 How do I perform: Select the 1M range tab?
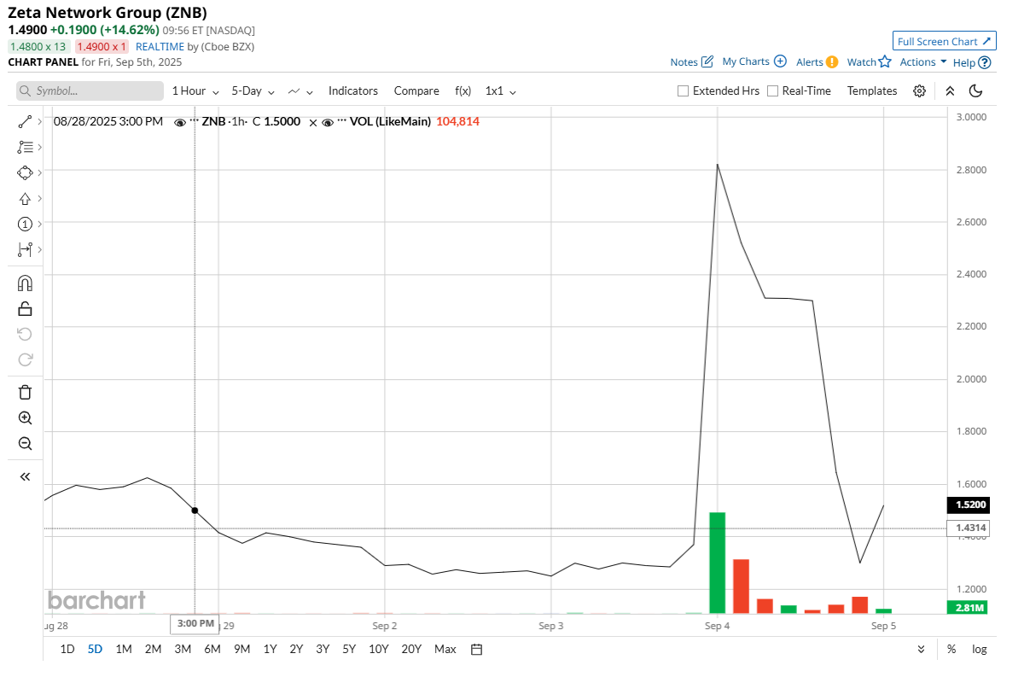(x=124, y=649)
